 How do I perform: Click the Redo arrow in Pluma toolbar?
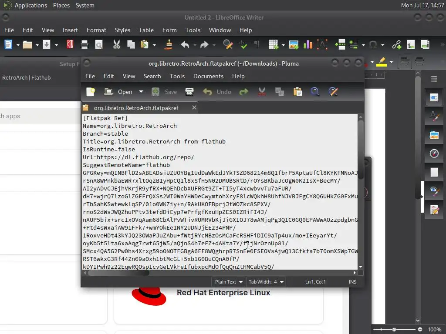tap(244, 92)
